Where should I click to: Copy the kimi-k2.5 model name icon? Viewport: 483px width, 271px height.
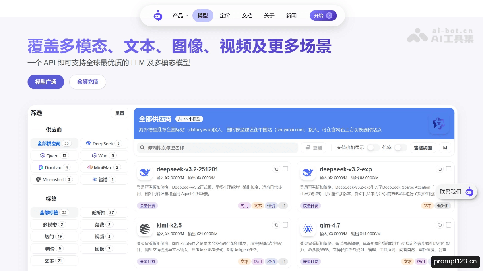point(276,225)
